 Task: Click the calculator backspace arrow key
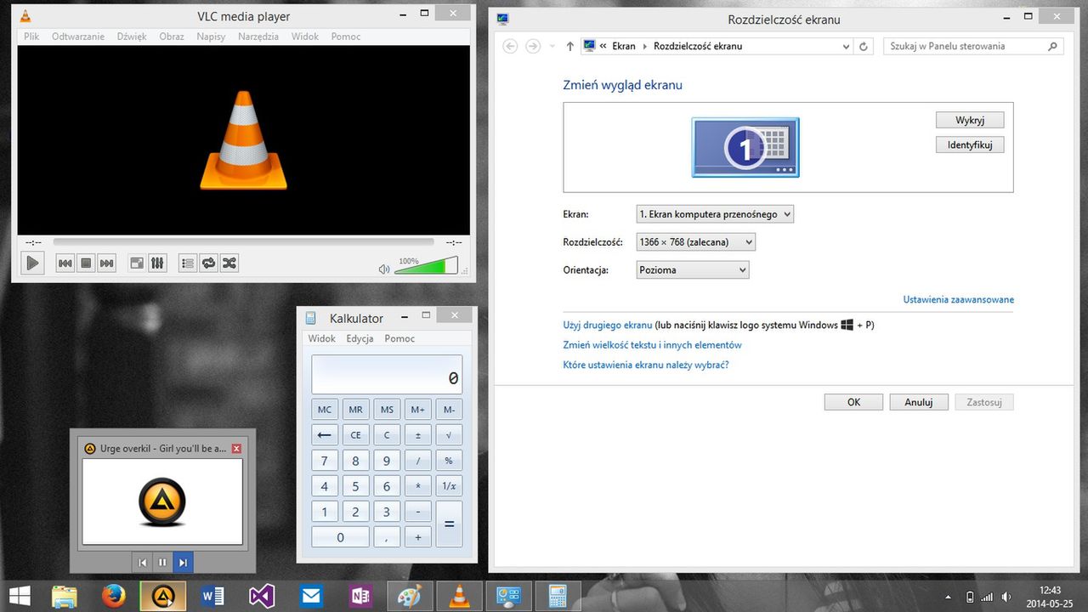tap(324, 435)
